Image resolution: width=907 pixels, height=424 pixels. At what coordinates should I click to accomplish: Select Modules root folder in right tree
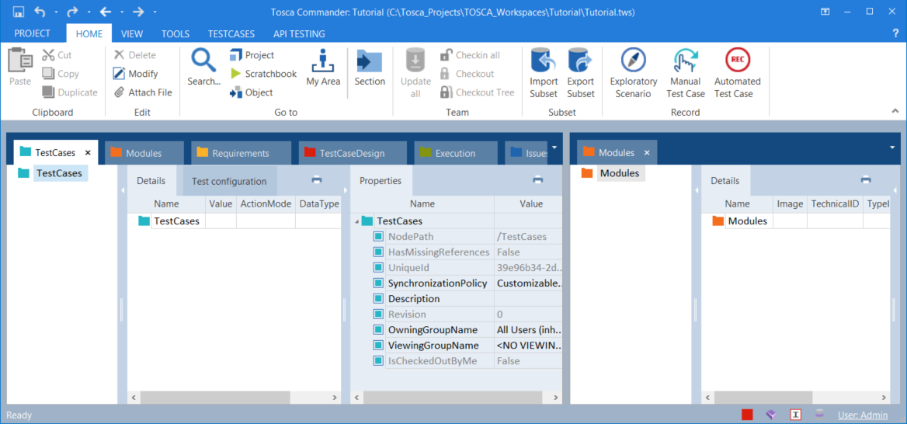click(x=620, y=172)
